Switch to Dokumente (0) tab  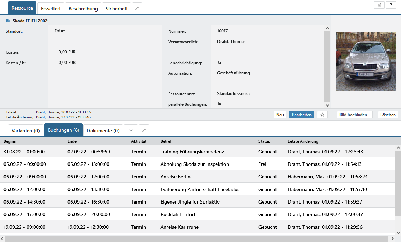pos(103,131)
